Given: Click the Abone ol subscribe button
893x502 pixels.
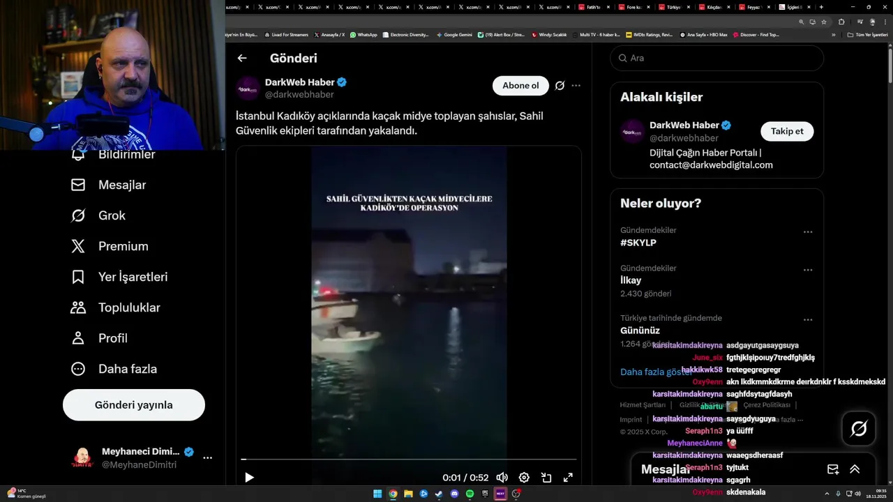Looking at the screenshot, I should click(520, 86).
